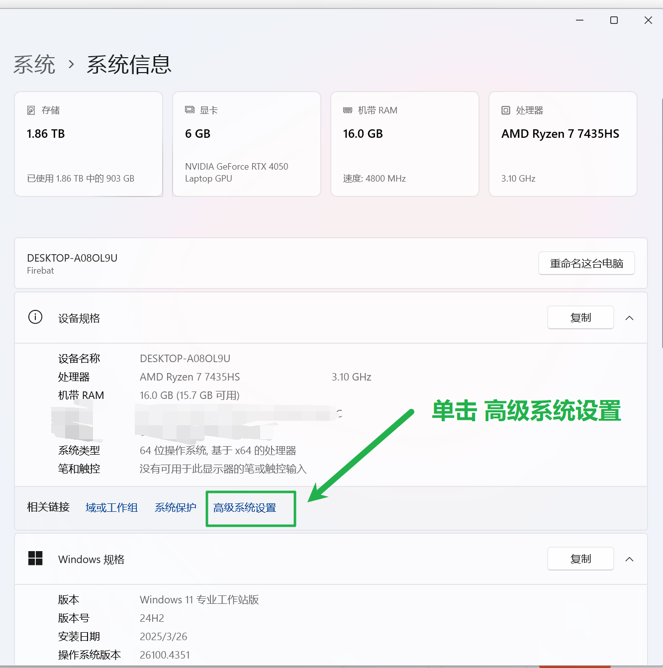
Task: Click the 已使用 1.86 TB 中的 903 GB text
Action: [x=81, y=178]
